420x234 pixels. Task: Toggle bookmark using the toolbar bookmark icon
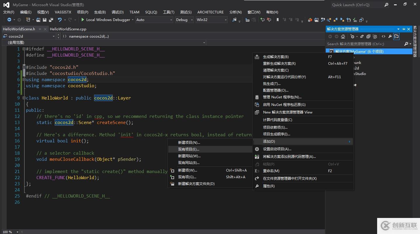[278, 20]
